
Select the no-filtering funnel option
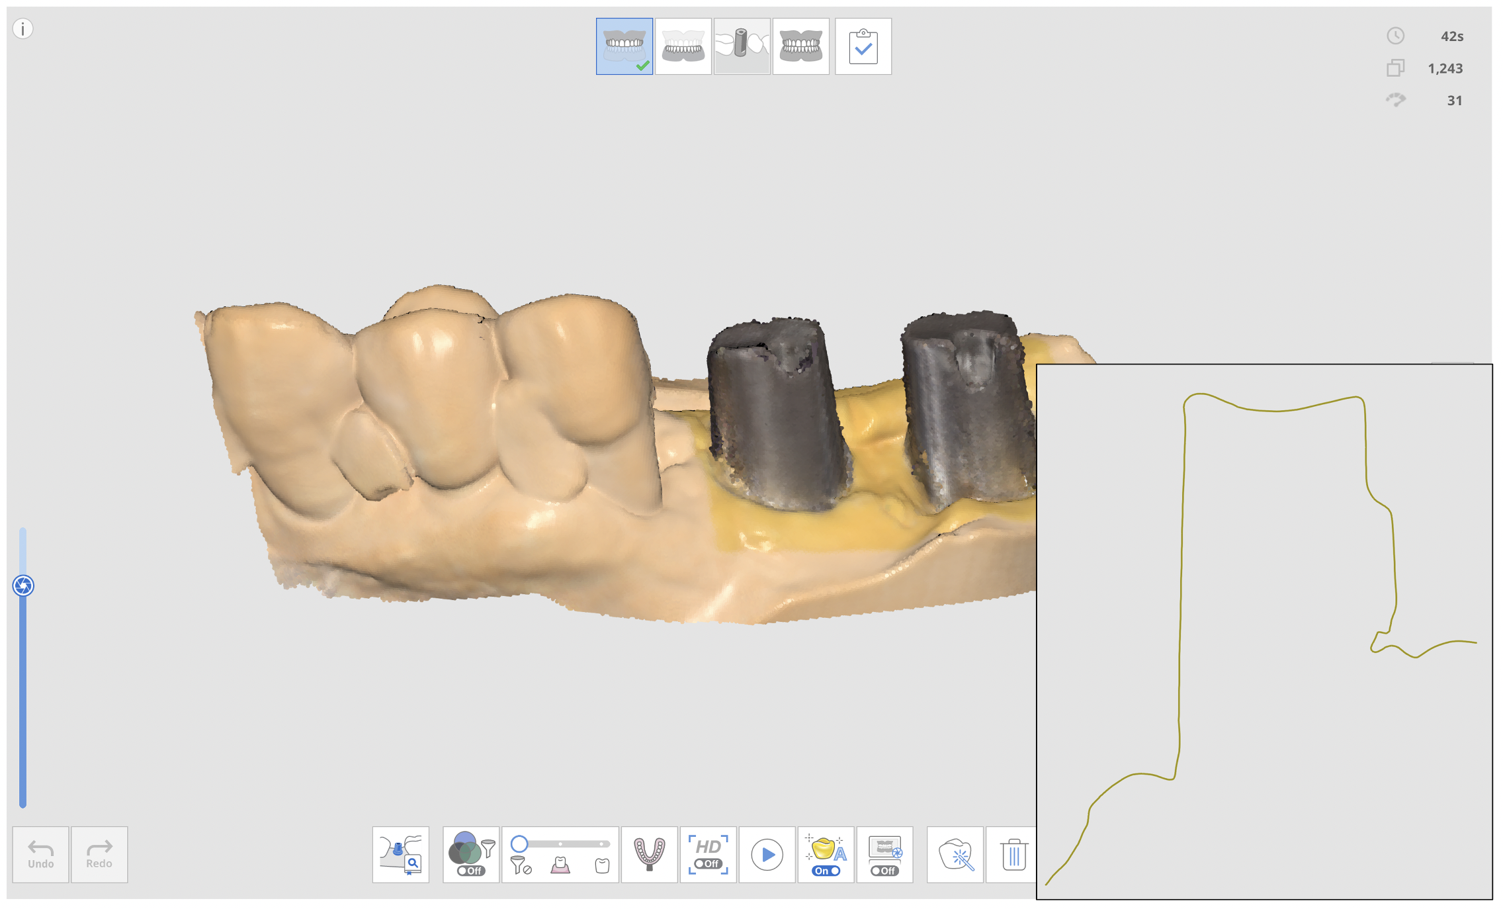pyautogui.click(x=521, y=865)
